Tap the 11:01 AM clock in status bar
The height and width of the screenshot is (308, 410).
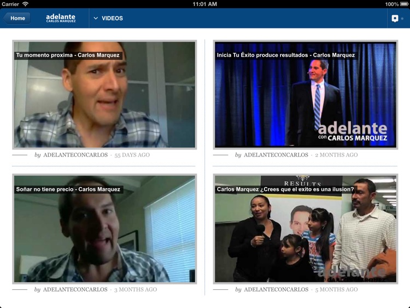click(x=205, y=4)
